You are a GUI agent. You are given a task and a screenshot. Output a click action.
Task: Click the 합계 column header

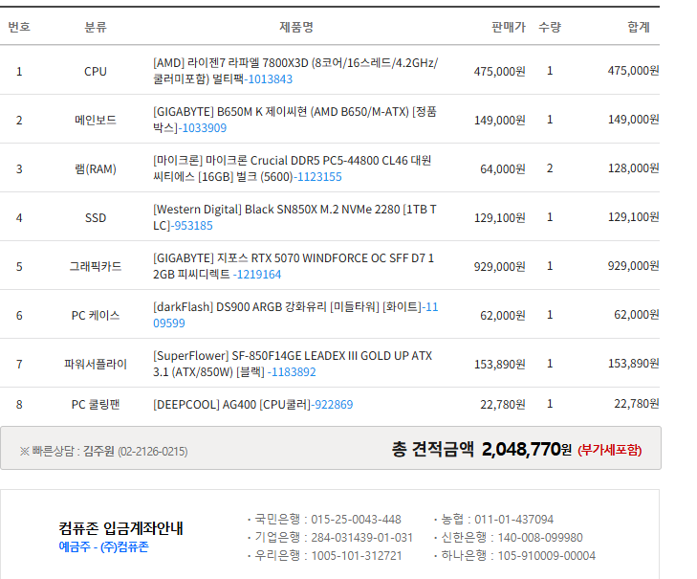(x=639, y=27)
